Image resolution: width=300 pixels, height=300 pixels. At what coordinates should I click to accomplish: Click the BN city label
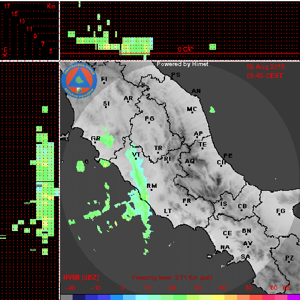click(247, 231)
